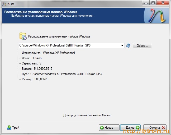Minimize the nLite window
Screen dimensions: 171x135
pyautogui.click(x=146, y=3)
